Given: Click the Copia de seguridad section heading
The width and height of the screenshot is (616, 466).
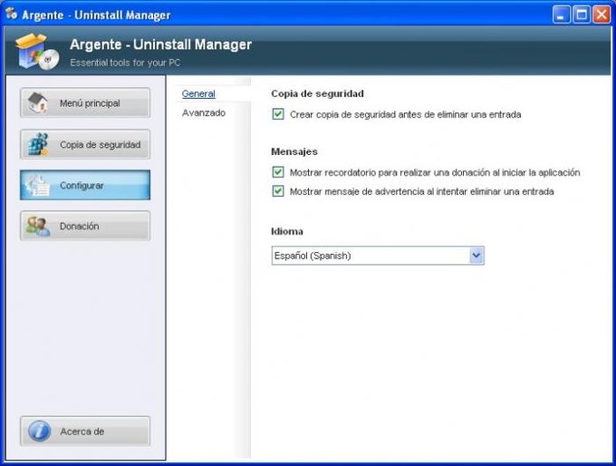Looking at the screenshot, I should click(x=317, y=93).
